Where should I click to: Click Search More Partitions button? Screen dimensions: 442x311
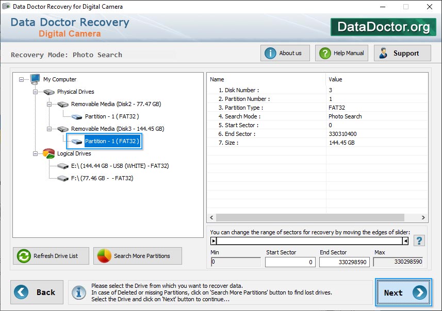coord(138,256)
